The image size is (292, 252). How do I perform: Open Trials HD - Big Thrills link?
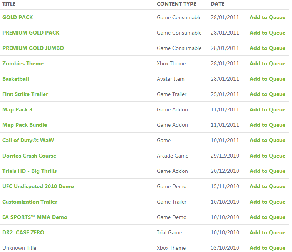click(29, 171)
